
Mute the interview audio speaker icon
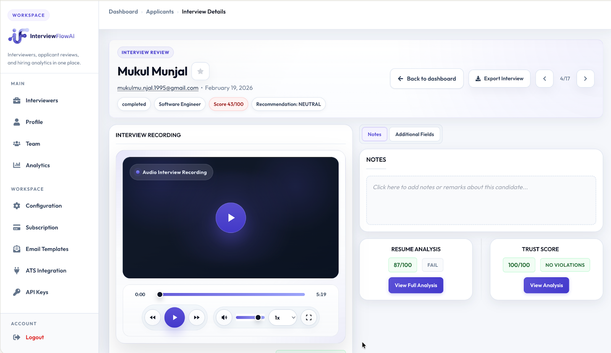click(224, 317)
